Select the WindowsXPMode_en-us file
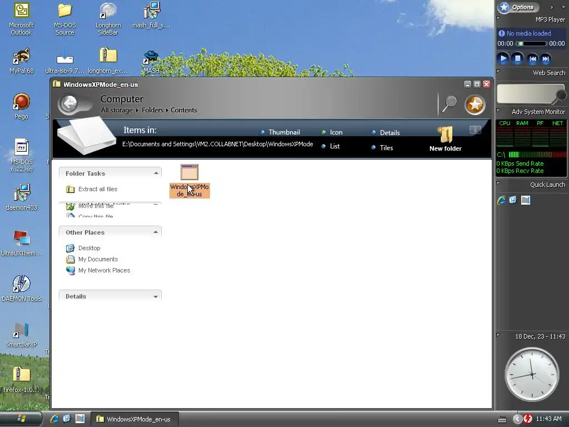The height and width of the screenshot is (427, 569). tap(189, 181)
